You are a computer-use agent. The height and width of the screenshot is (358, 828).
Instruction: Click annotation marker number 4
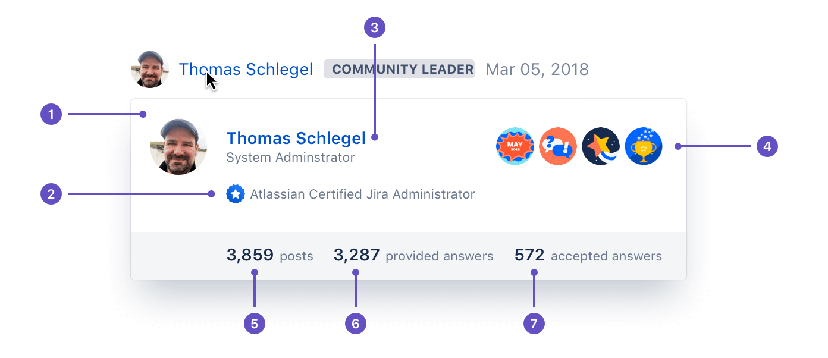[767, 146]
